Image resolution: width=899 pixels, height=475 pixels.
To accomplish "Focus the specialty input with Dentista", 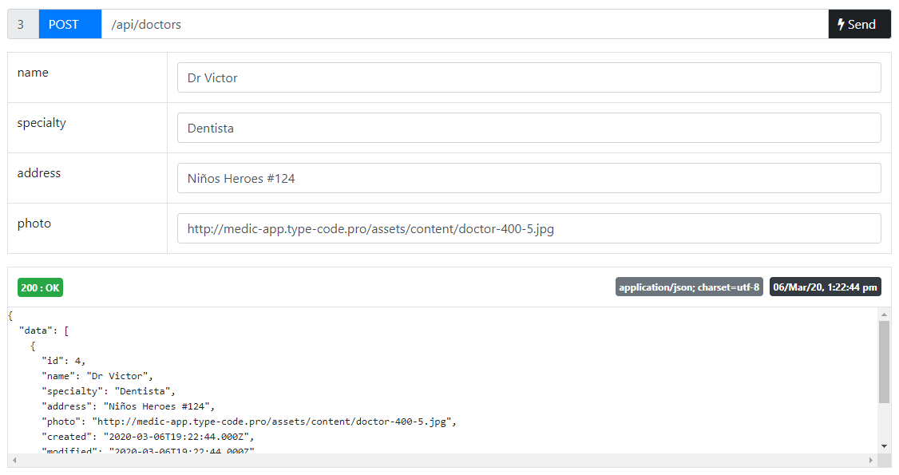I will pos(529,128).
